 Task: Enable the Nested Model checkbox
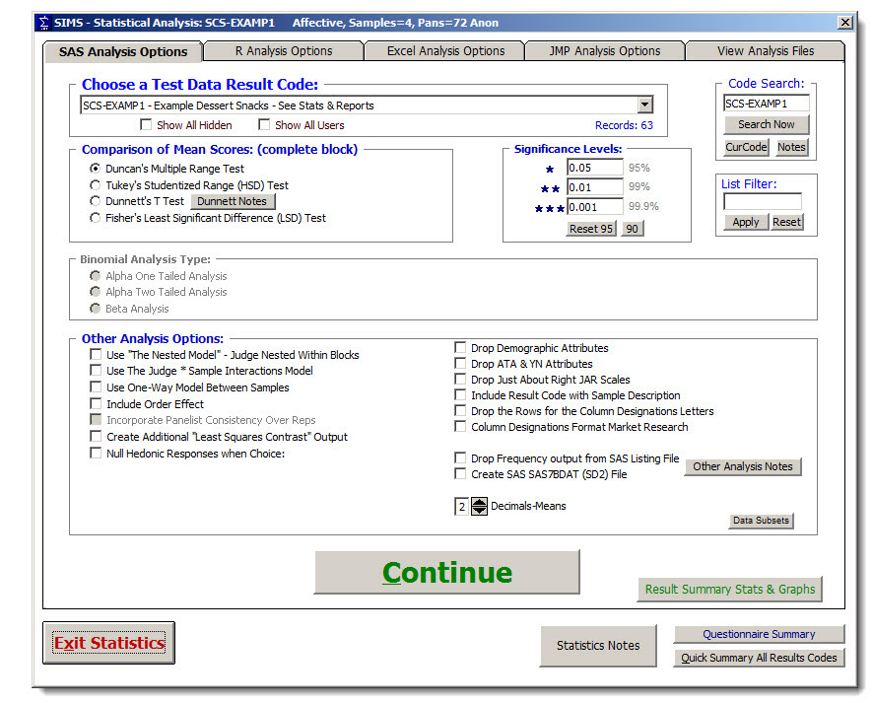coord(96,354)
